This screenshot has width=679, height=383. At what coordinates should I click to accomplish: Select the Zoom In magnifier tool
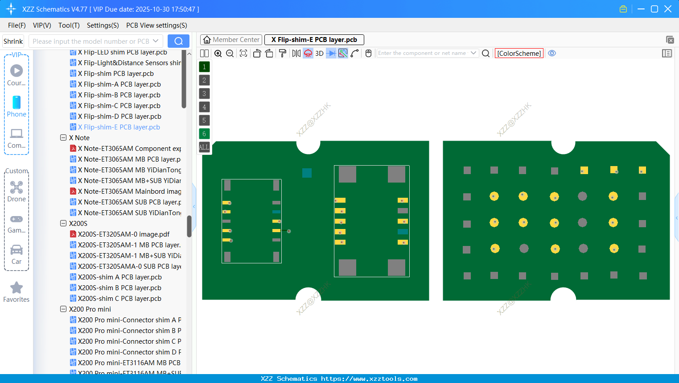click(x=218, y=53)
